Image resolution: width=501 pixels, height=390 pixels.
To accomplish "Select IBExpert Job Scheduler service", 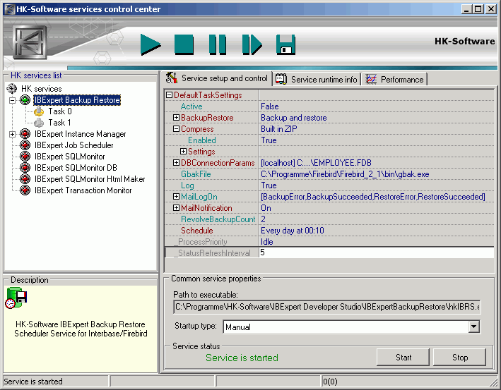I will coord(73,145).
